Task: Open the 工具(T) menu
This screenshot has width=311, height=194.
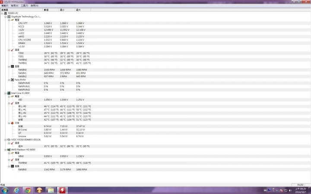Action: 24,6
